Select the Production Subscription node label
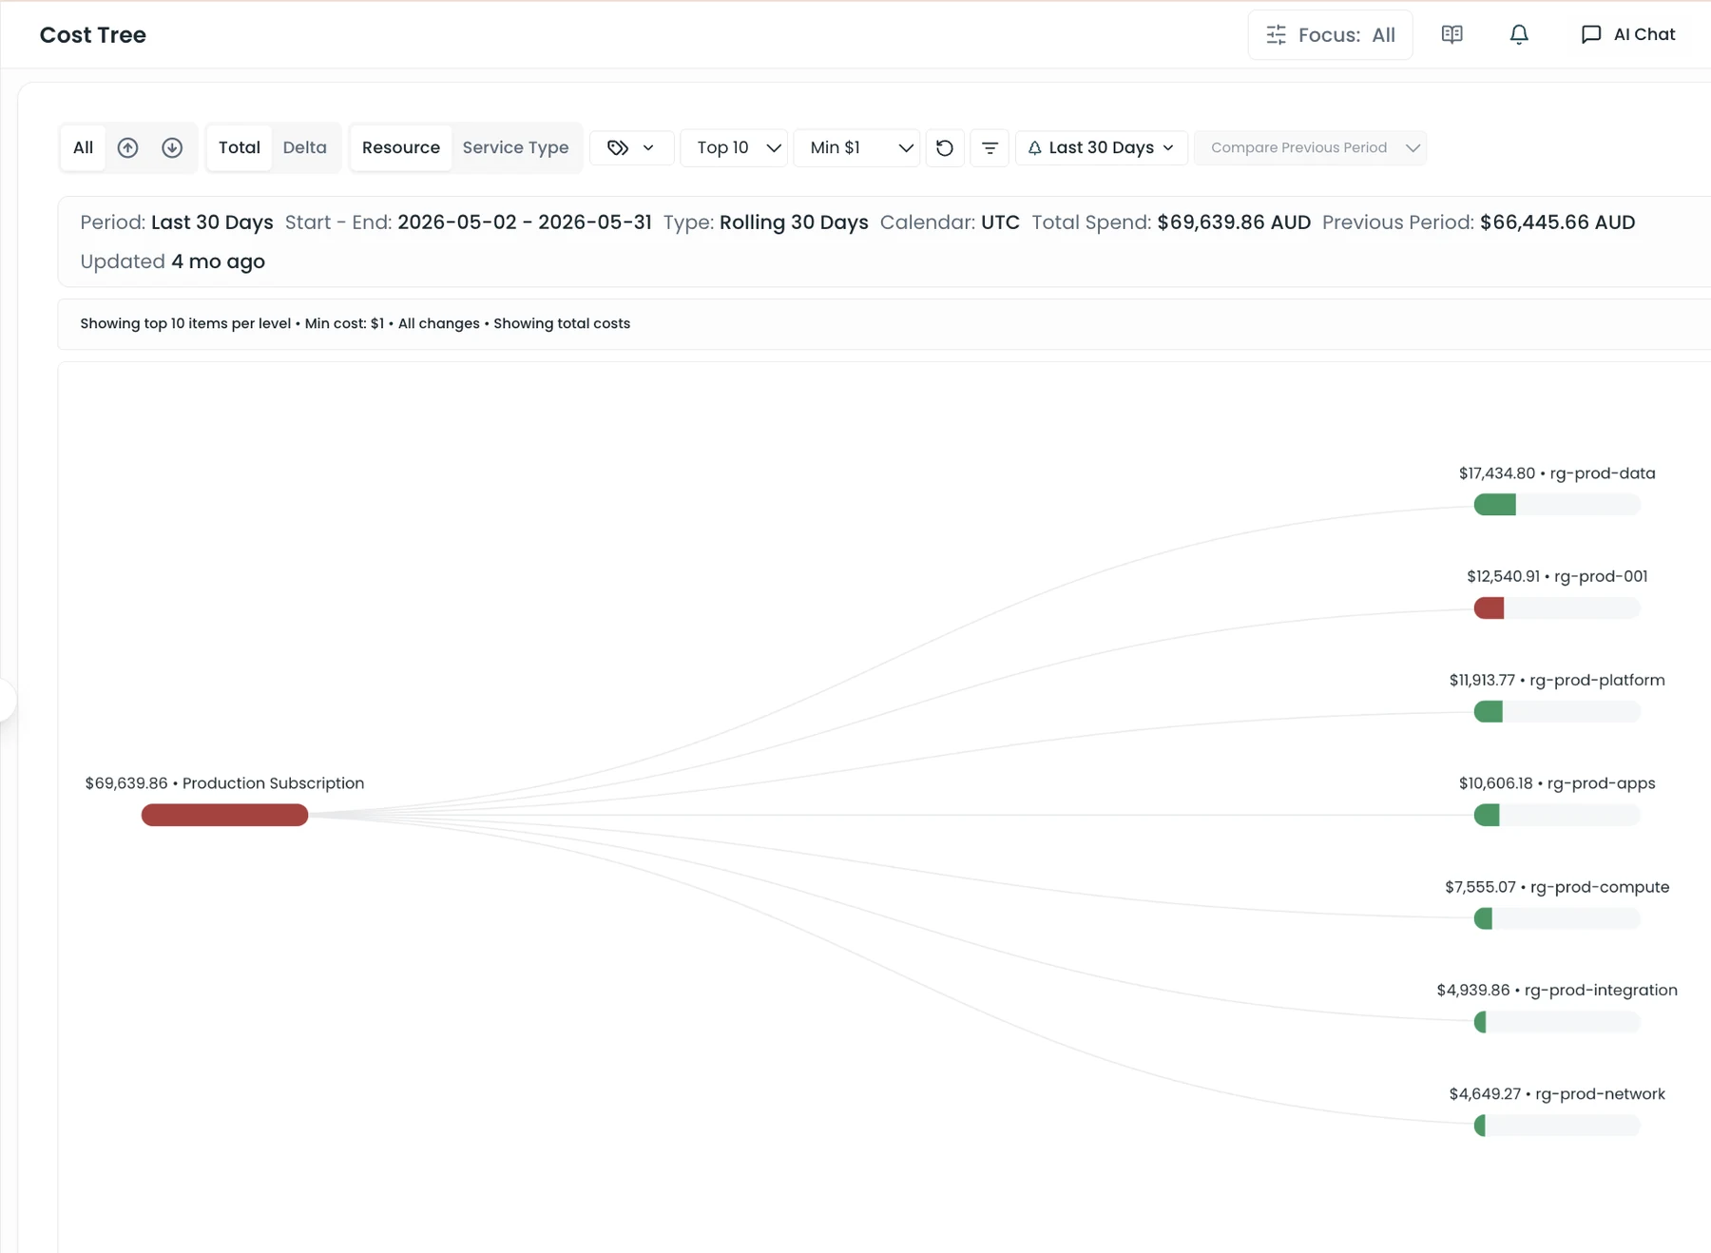1711x1253 pixels. click(x=224, y=783)
